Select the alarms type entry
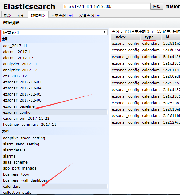Image resolution: width=180 pixels, height=195 pixels. [54, 156]
